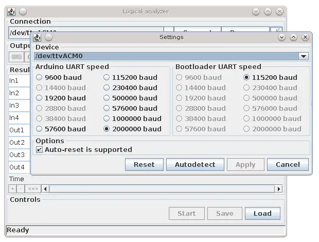
Task: Select 115200 baud for Bootloader UART speed
Action: 270,77
